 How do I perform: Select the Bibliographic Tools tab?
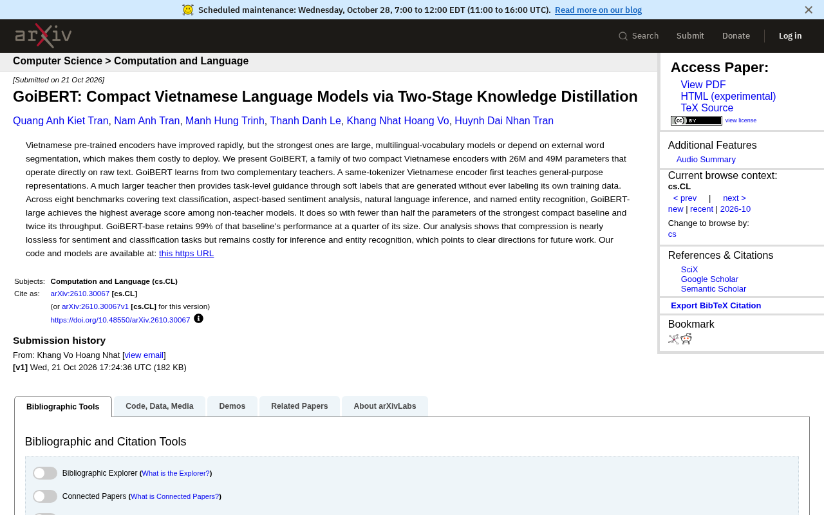click(x=63, y=407)
